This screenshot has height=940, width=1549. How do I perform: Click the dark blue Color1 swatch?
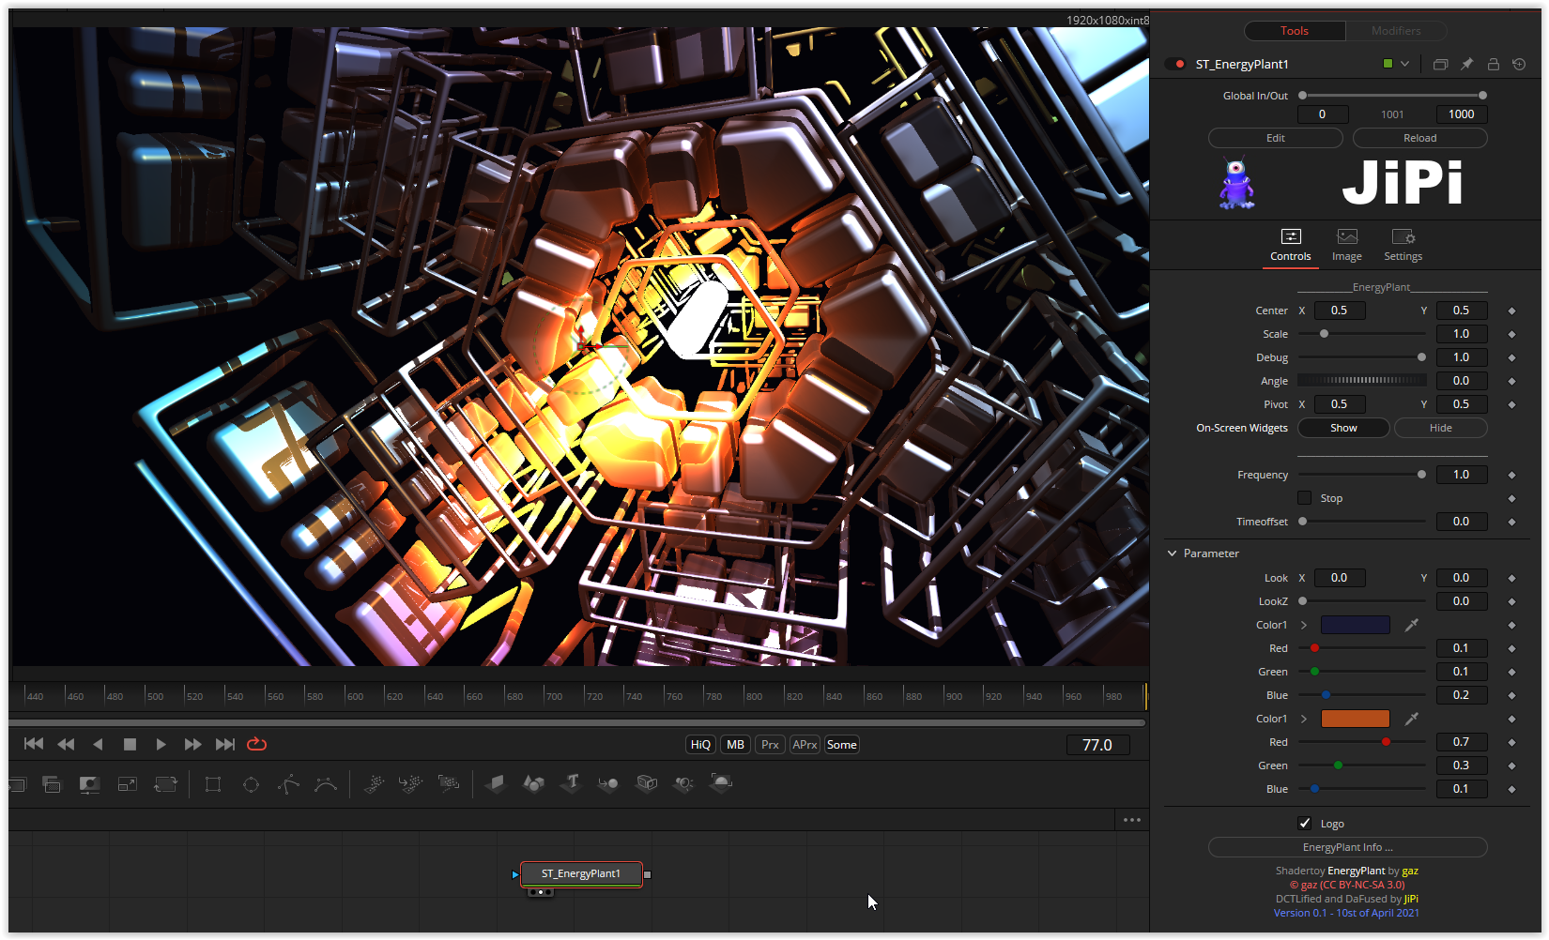coord(1356,625)
